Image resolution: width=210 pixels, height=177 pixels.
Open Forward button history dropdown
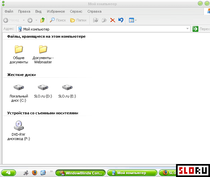(x=36, y=20)
